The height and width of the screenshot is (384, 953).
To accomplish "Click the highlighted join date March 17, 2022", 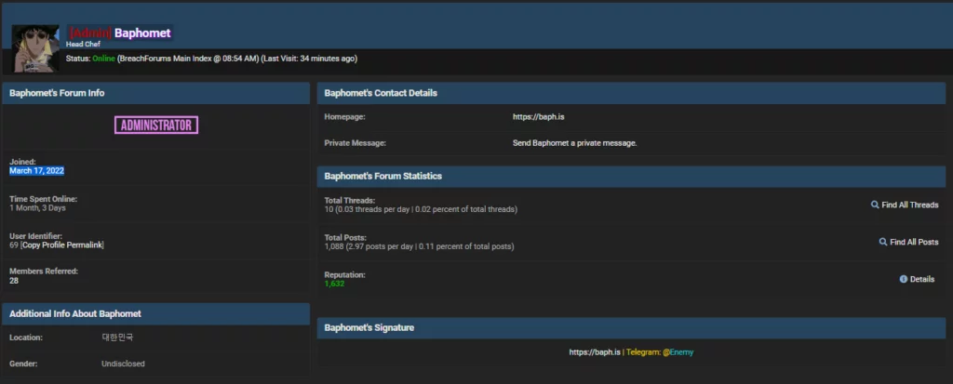I will click(36, 171).
